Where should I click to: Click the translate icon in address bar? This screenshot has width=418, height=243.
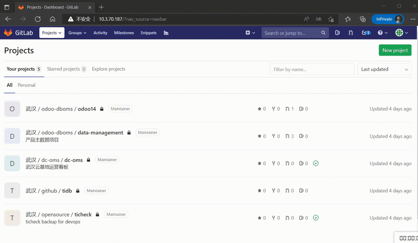coord(319,19)
